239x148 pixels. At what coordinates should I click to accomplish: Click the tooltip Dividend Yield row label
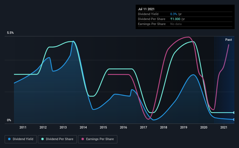(x=148, y=14)
